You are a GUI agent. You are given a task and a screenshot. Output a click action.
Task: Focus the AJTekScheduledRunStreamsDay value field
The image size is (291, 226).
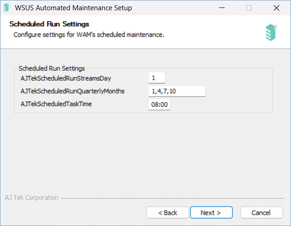(x=156, y=78)
